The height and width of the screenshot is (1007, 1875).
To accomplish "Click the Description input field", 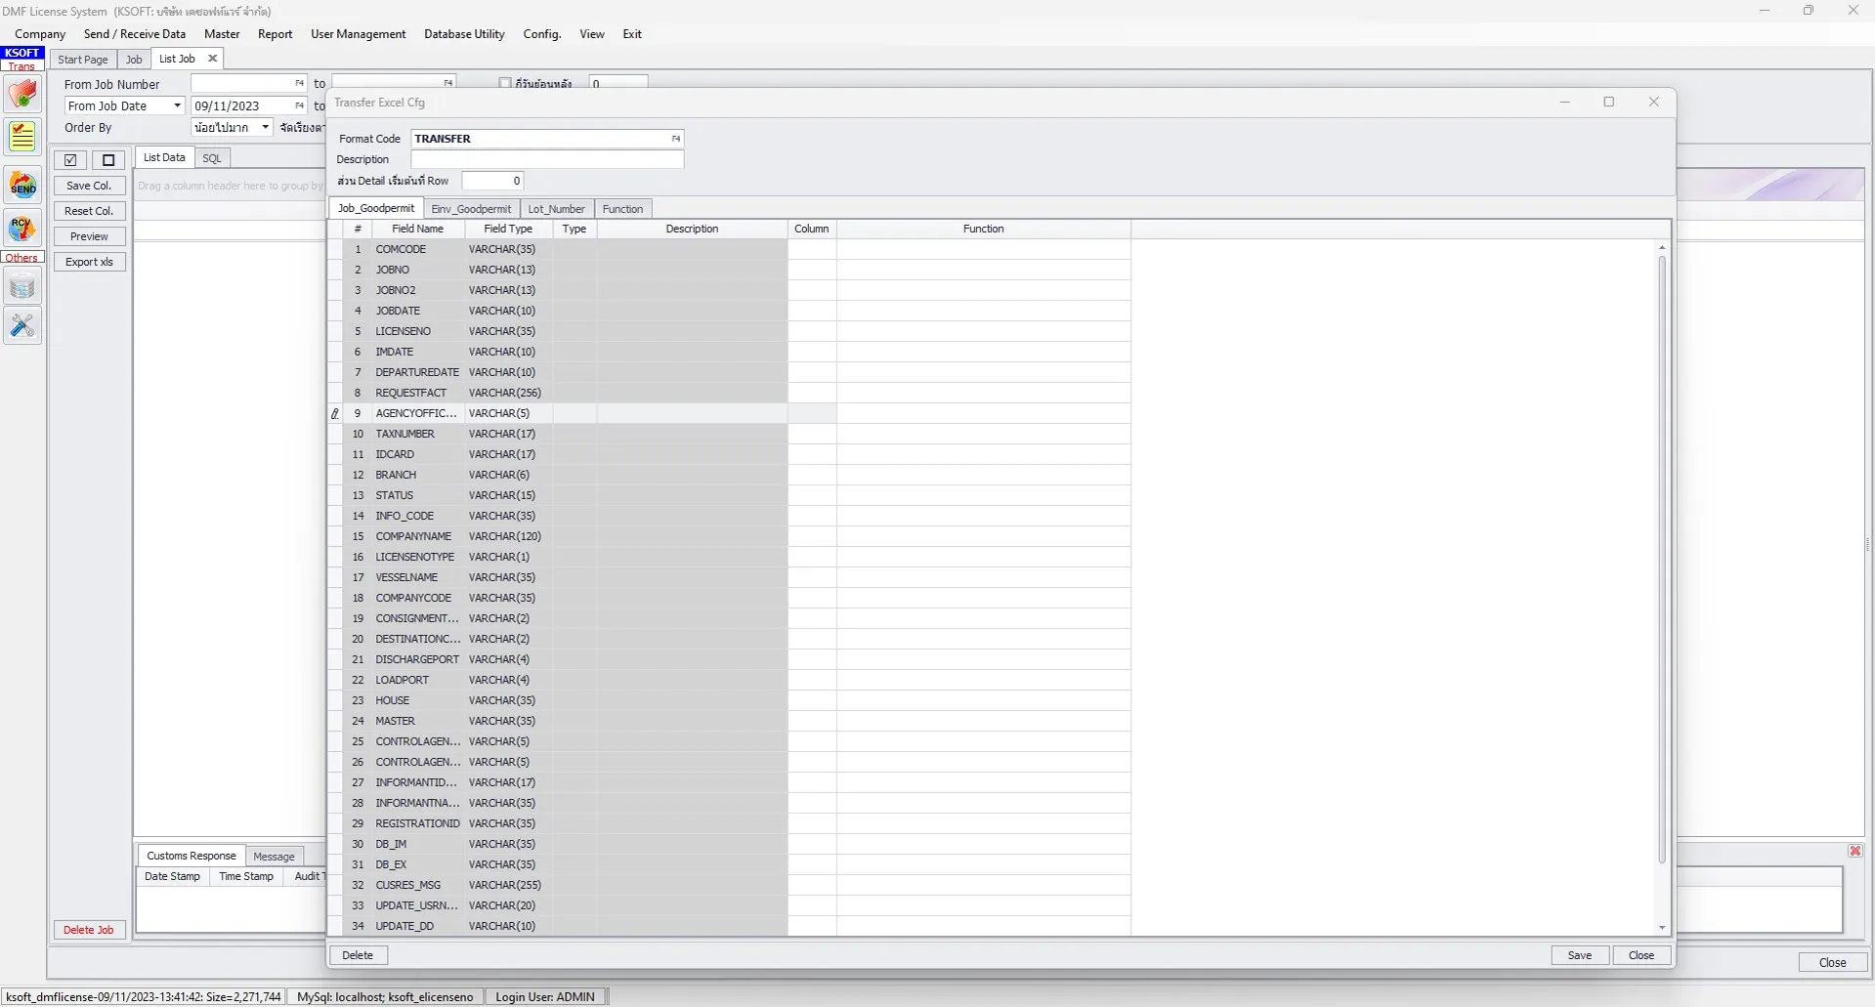I will (x=547, y=159).
